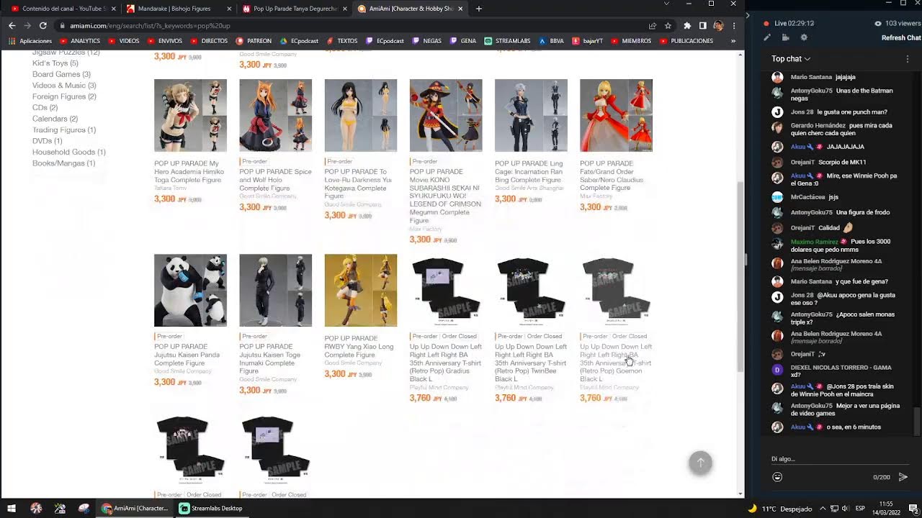
Task: Click the viewers eye icon
Action: coord(878,23)
